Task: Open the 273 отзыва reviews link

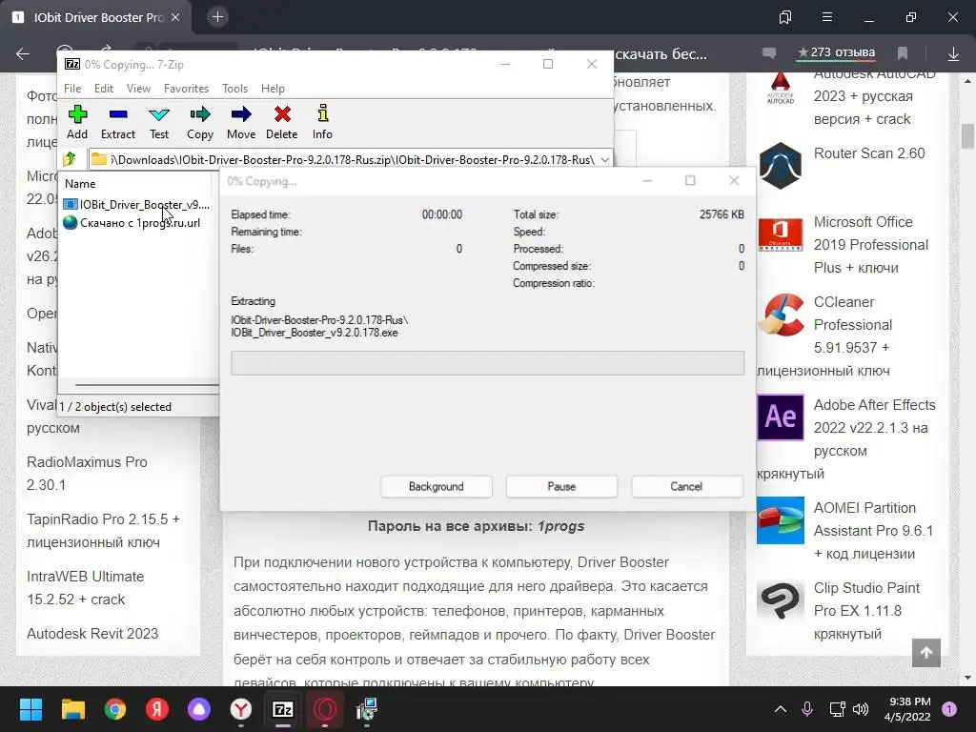Action: click(837, 53)
